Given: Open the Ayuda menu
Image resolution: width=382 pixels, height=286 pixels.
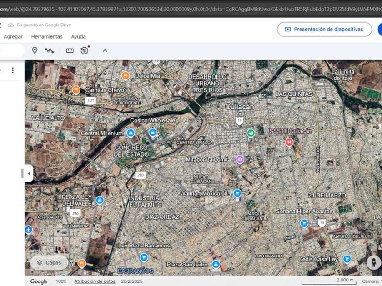Looking at the screenshot, I should coord(78,36).
